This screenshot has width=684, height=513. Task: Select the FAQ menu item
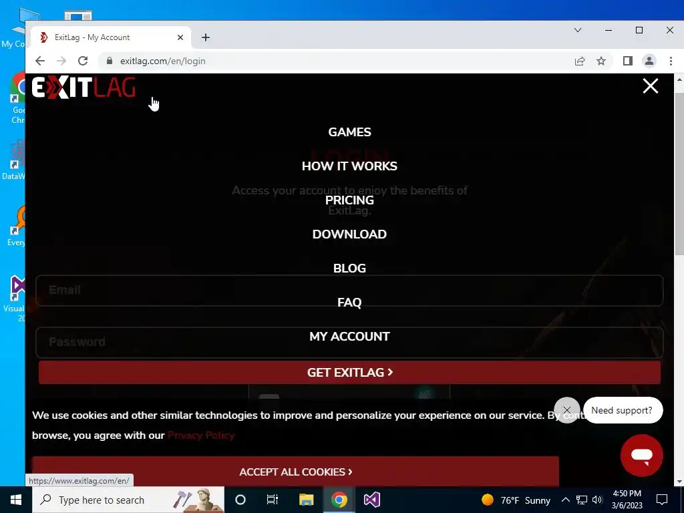349,303
